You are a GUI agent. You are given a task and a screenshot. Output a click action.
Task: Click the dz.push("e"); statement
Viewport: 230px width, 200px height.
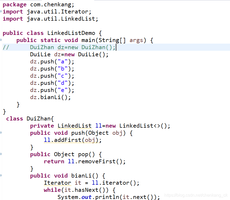pos(52,90)
